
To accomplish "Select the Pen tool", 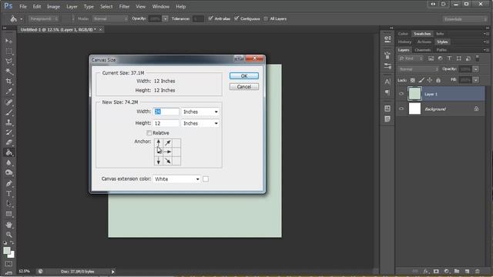I will tap(8, 183).
